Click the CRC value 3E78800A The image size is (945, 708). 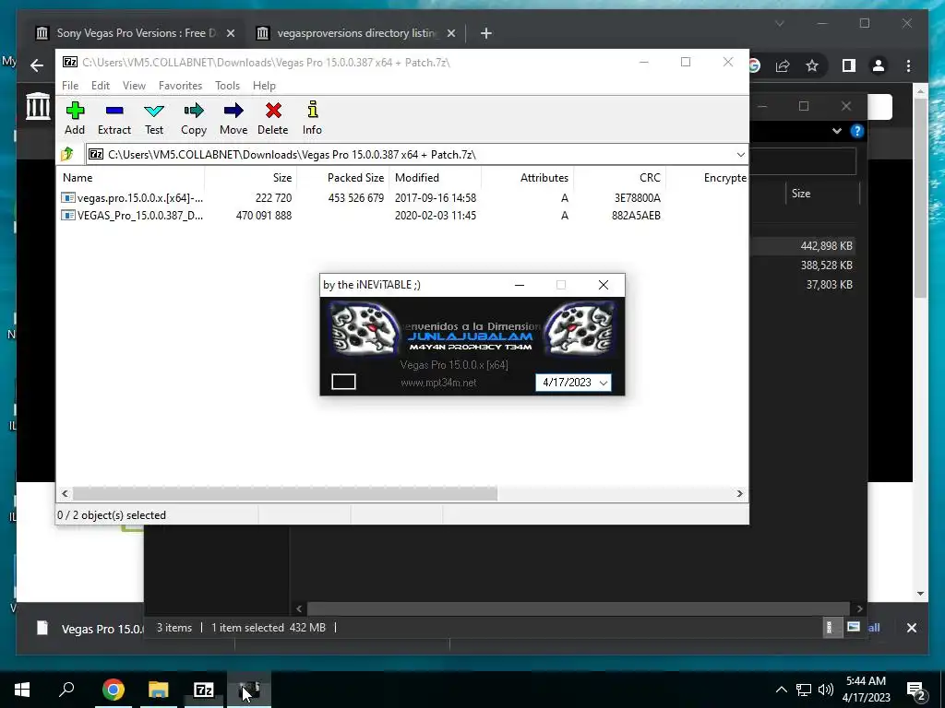(x=637, y=198)
